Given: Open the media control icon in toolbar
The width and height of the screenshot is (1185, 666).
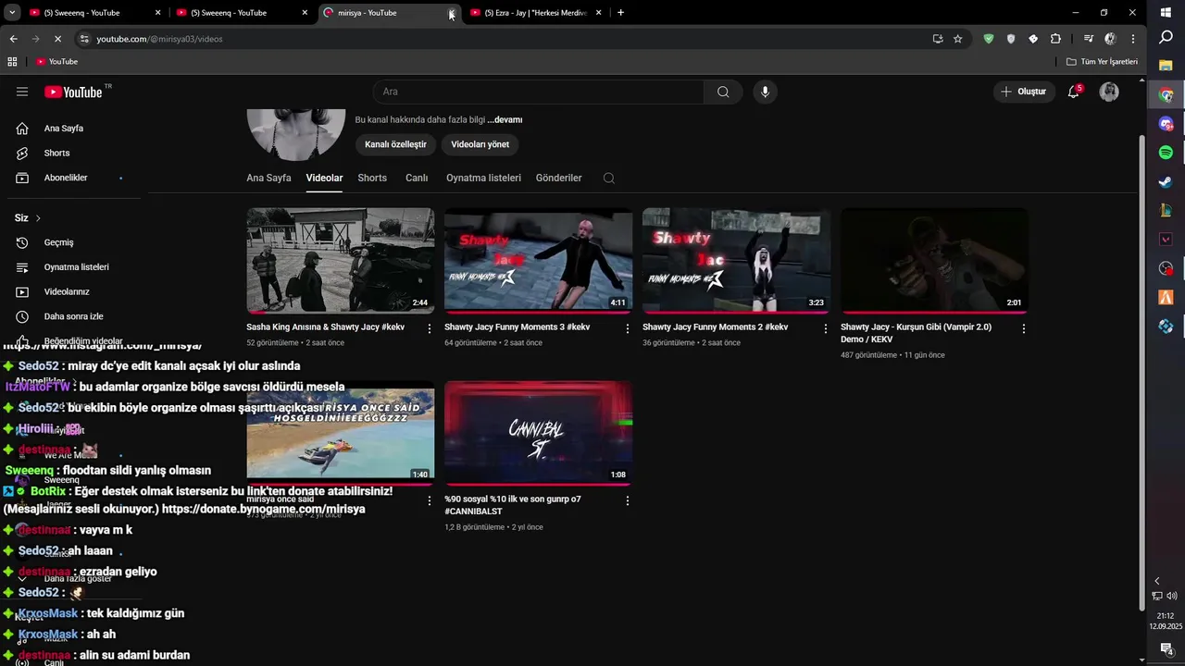Looking at the screenshot, I should pyautogui.click(x=1089, y=39).
